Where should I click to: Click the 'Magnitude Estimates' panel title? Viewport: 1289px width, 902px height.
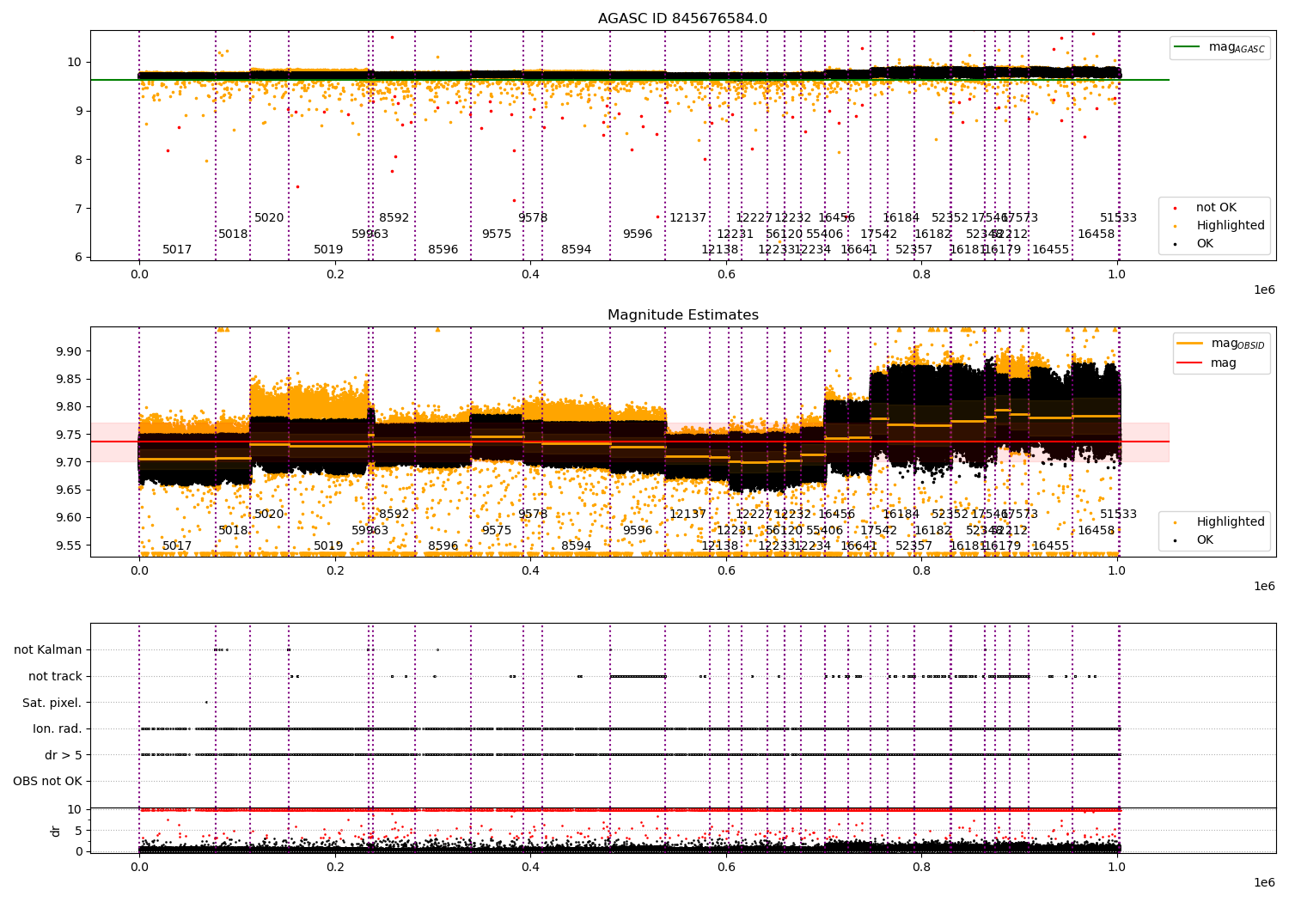point(682,315)
